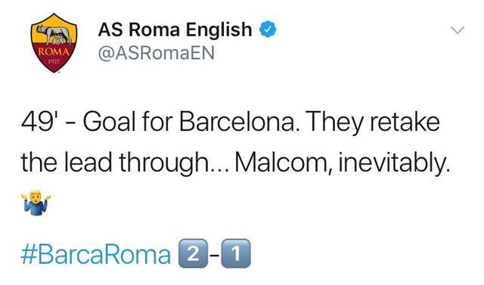
Task: Open the #BarcaRoma hashtag
Action: click(96, 255)
